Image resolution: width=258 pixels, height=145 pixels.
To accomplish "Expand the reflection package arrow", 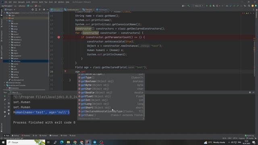I will tap(9, 61).
